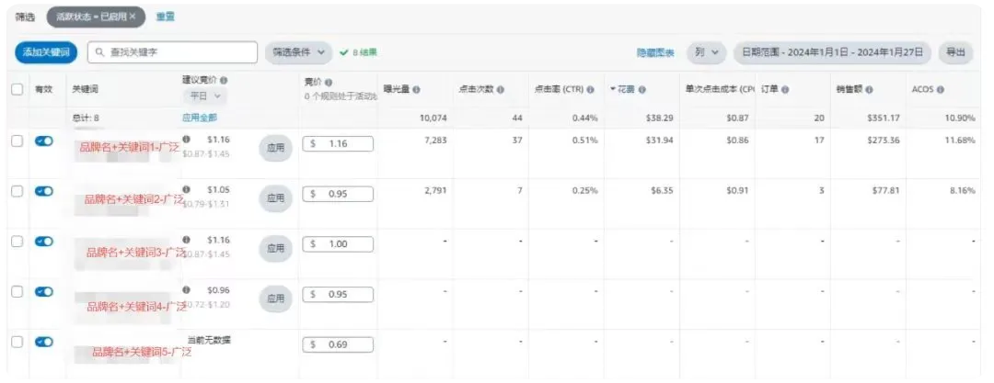
Task: Toggle off the 关键词3 keyword switch
Action: pos(44,242)
